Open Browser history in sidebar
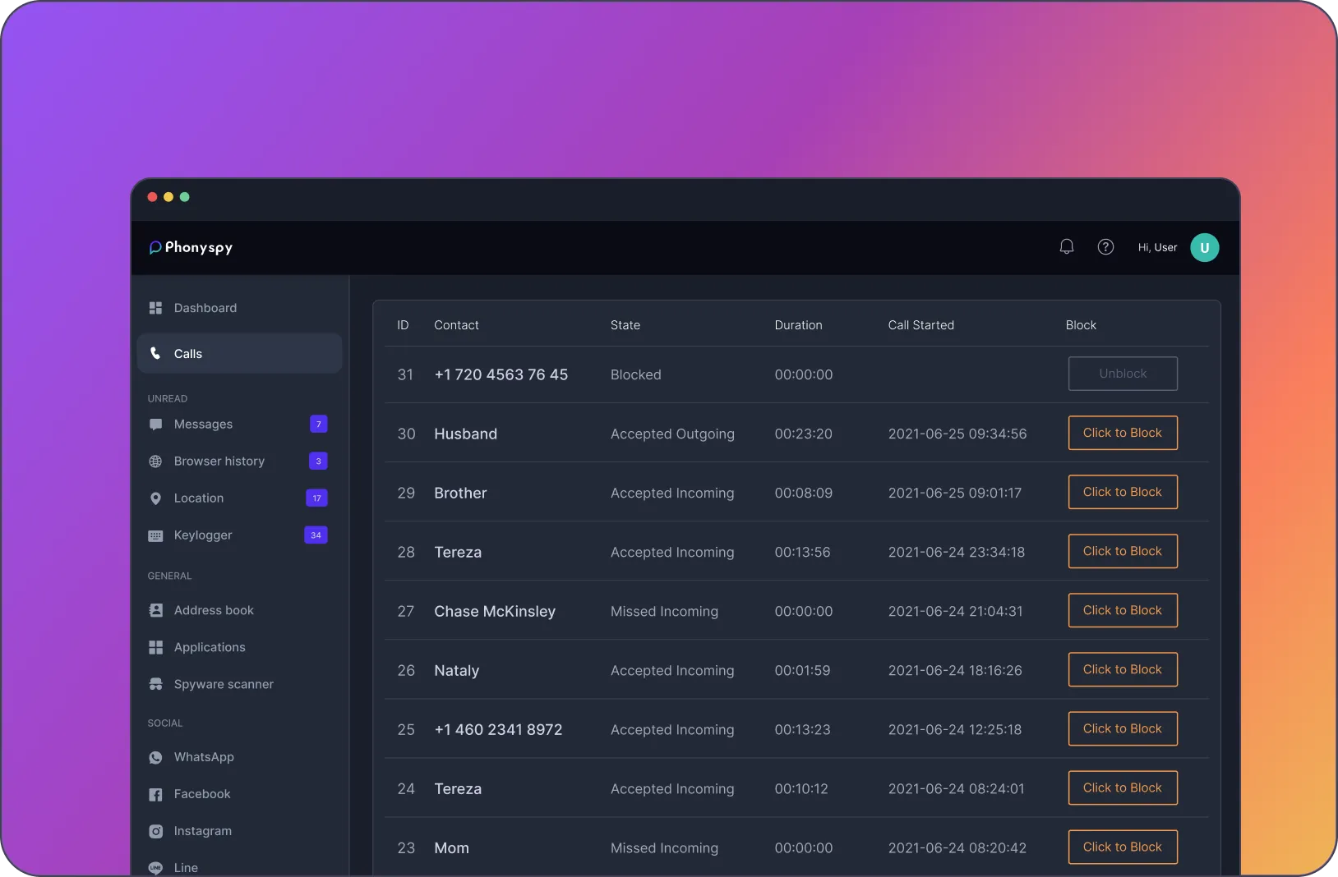 coord(219,461)
